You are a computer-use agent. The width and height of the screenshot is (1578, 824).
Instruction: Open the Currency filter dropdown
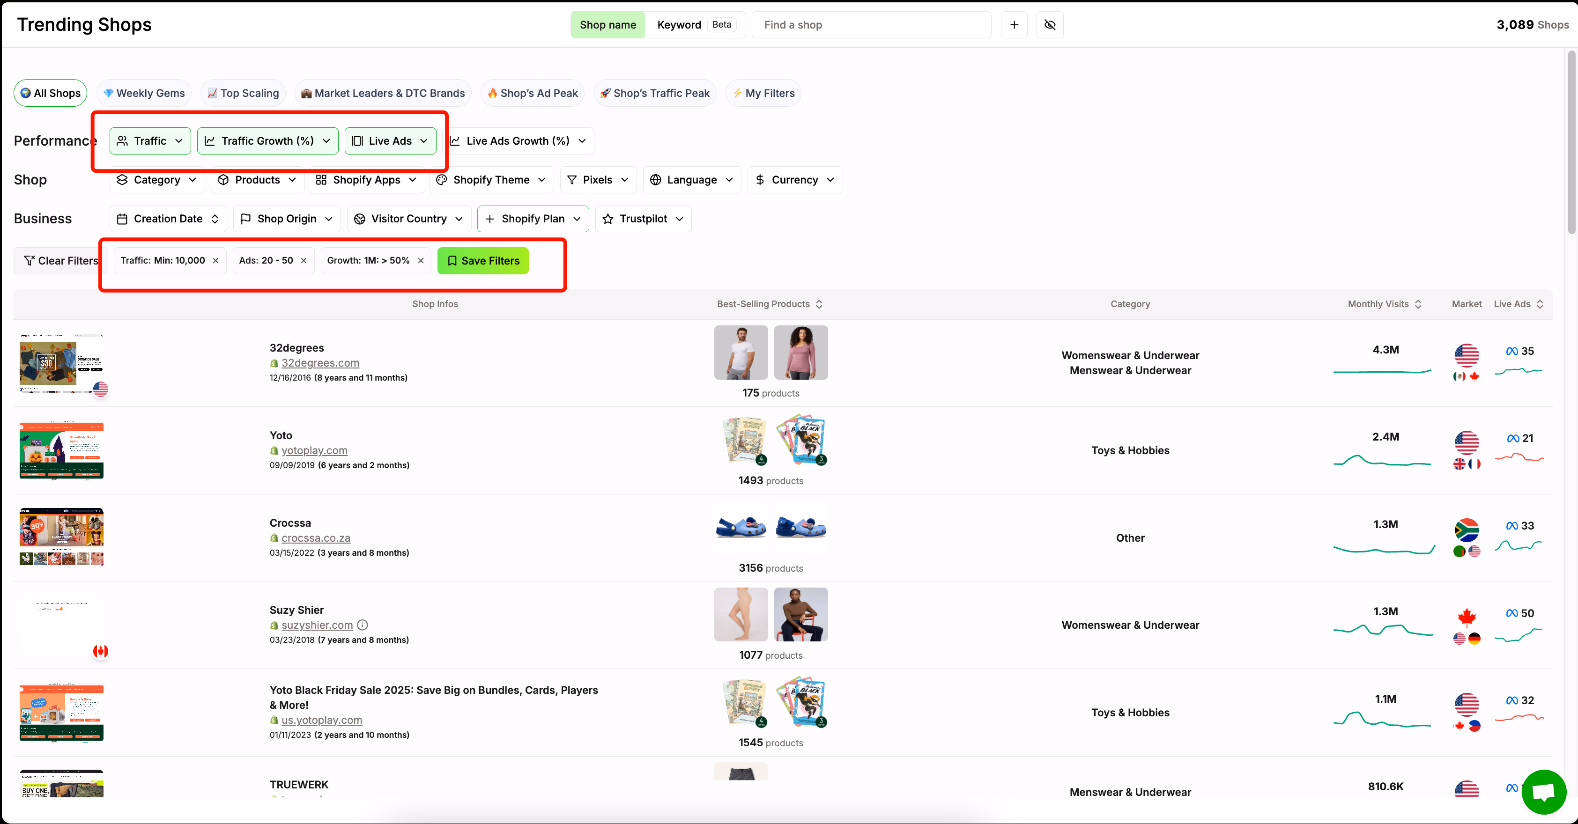794,179
